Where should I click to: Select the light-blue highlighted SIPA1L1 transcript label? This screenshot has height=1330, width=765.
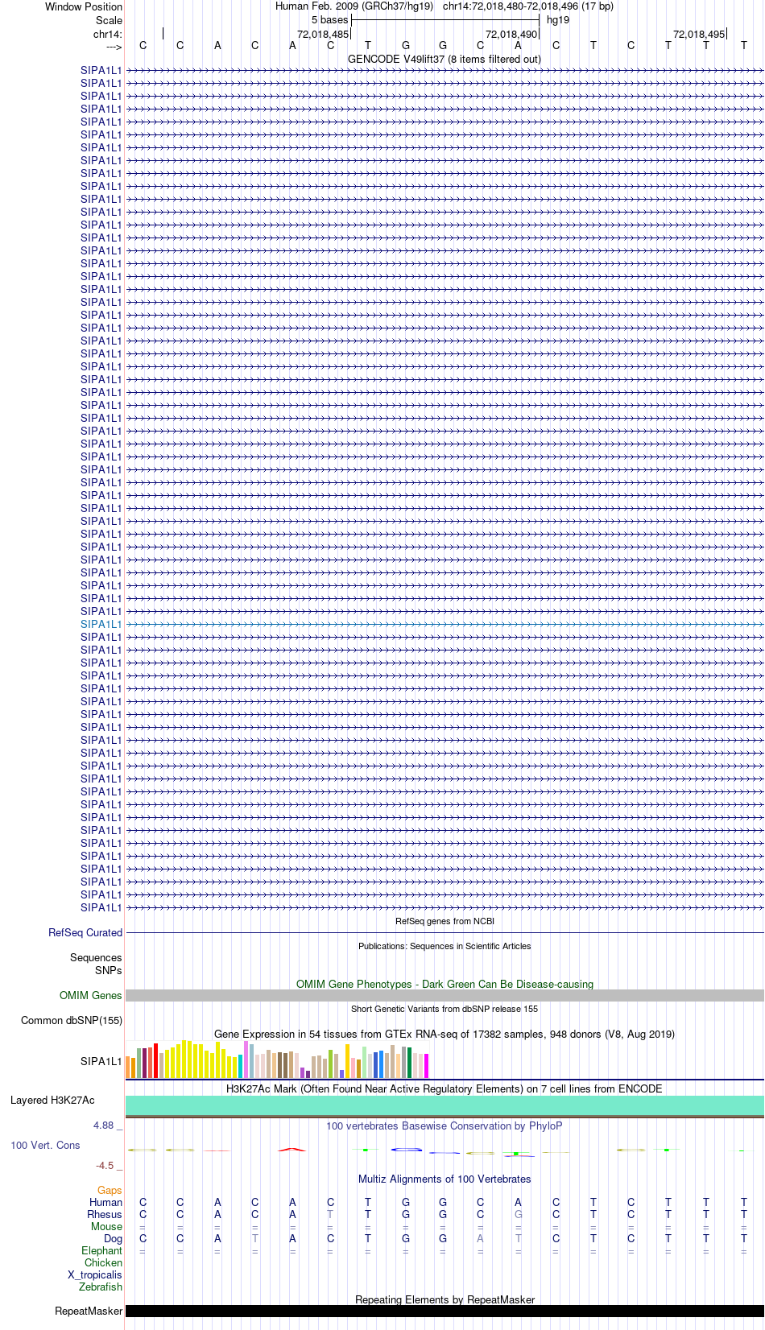101,624
